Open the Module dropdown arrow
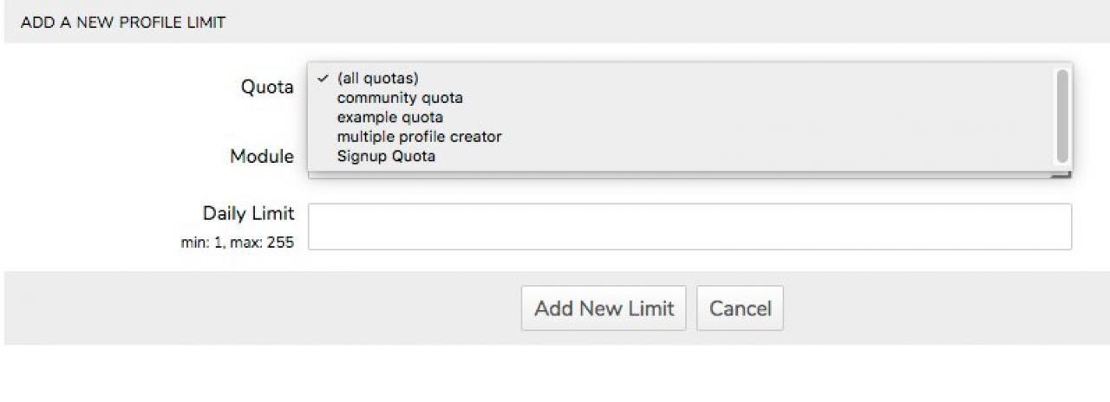This screenshot has width=1110, height=402. coord(1060,175)
